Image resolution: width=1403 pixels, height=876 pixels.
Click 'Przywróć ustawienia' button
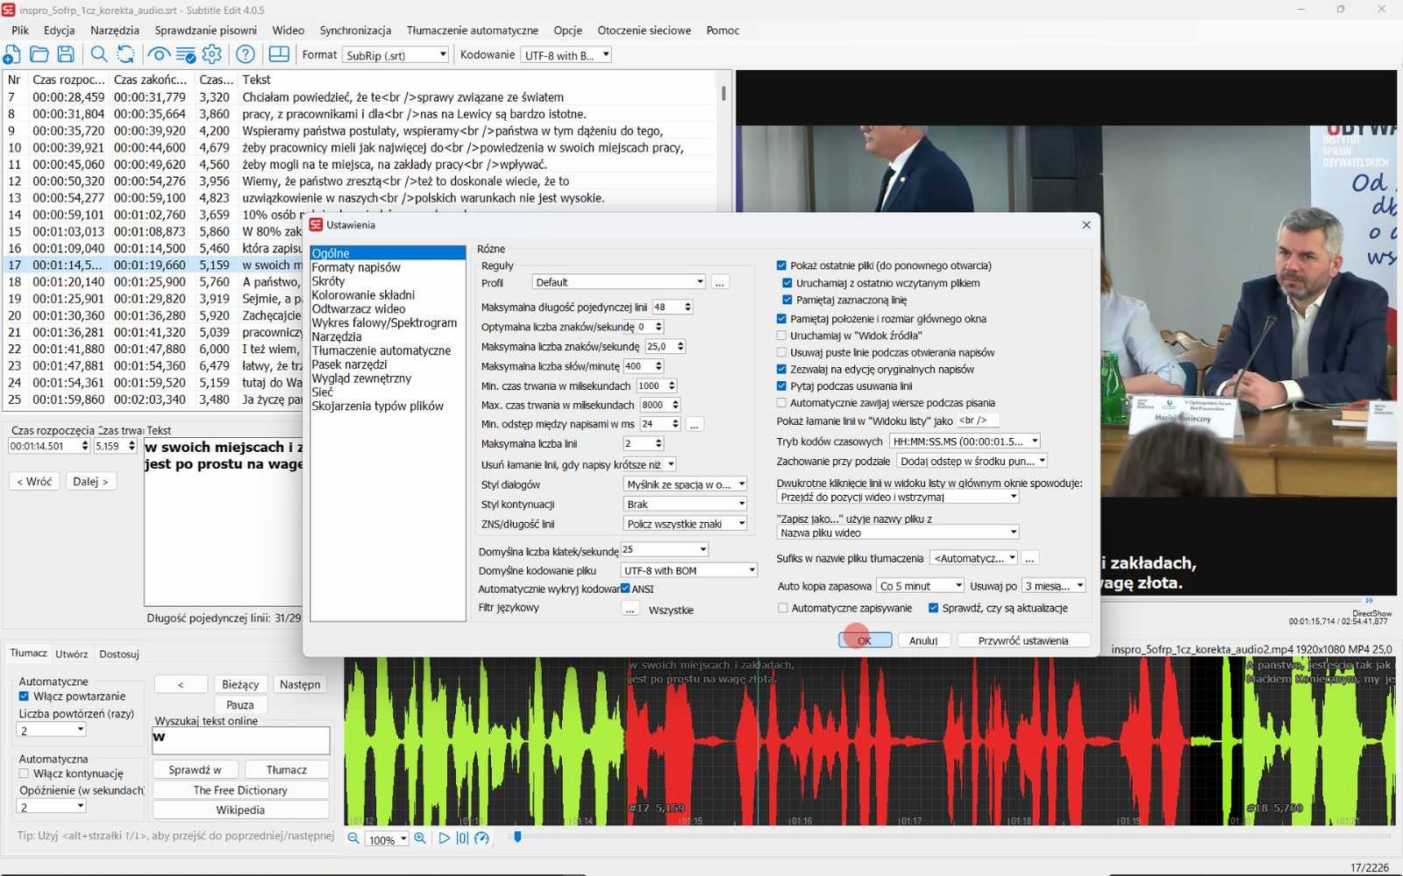tap(1023, 640)
